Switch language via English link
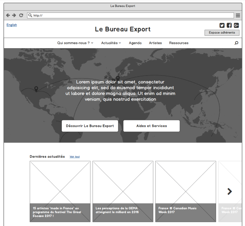The height and width of the screenshot is (226, 245). [12, 25]
